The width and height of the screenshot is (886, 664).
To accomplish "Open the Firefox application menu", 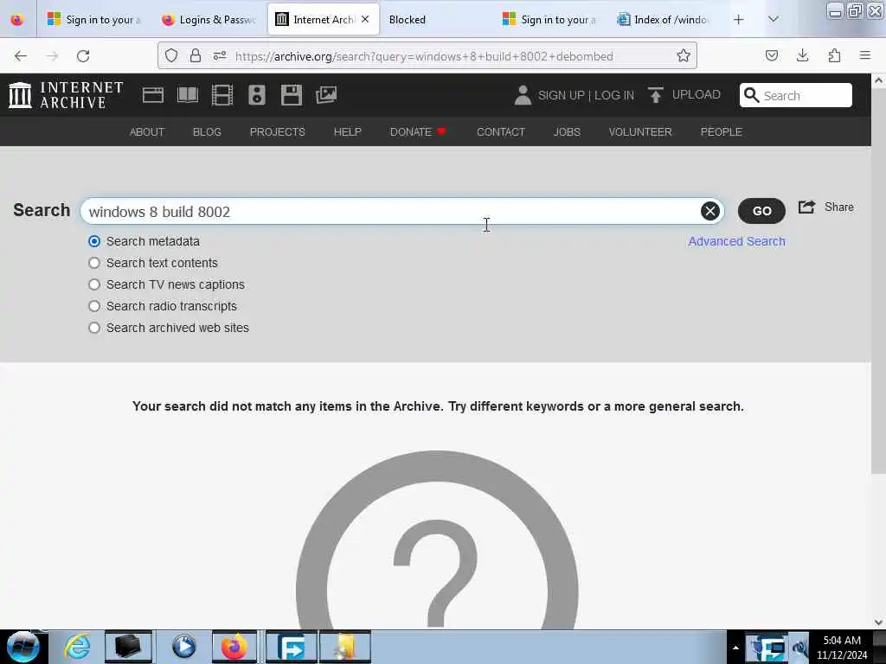I will (x=865, y=56).
